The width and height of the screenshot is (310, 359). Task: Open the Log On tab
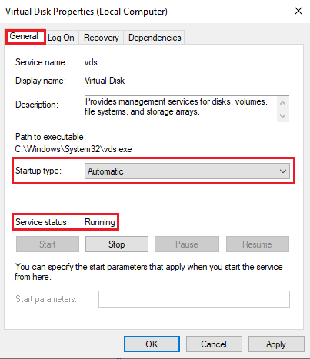(x=62, y=38)
